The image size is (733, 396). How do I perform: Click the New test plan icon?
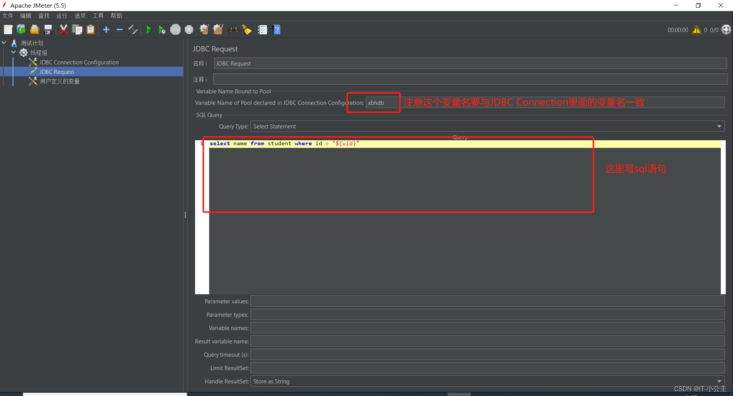coord(8,30)
